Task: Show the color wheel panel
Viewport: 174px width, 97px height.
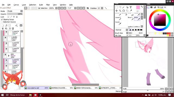Action: pyautogui.click(x=148, y=7)
